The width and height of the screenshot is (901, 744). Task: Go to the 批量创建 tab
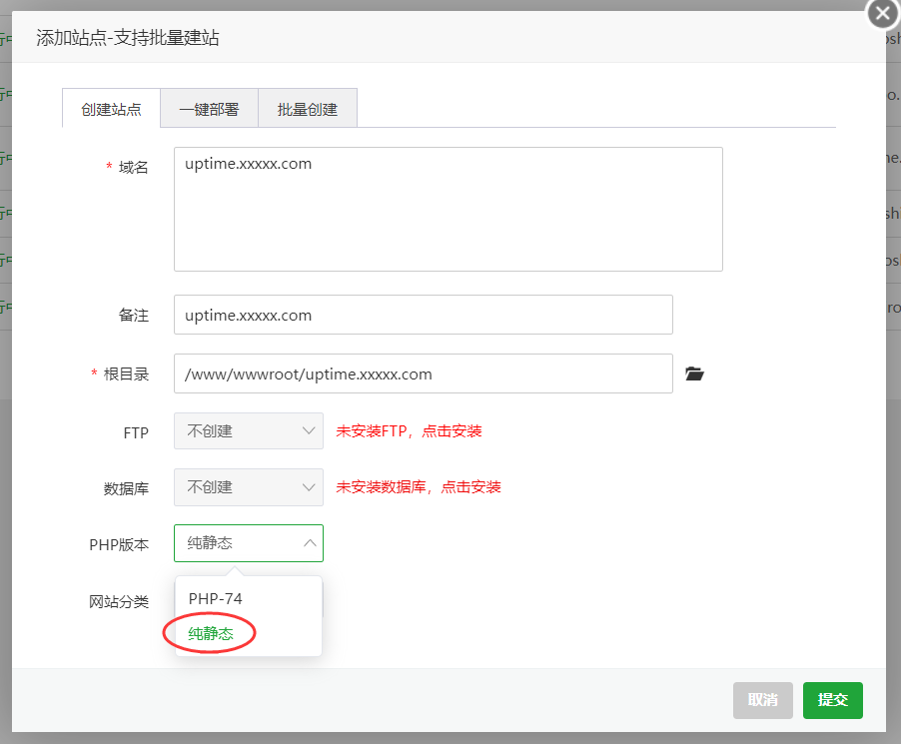(x=308, y=109)
